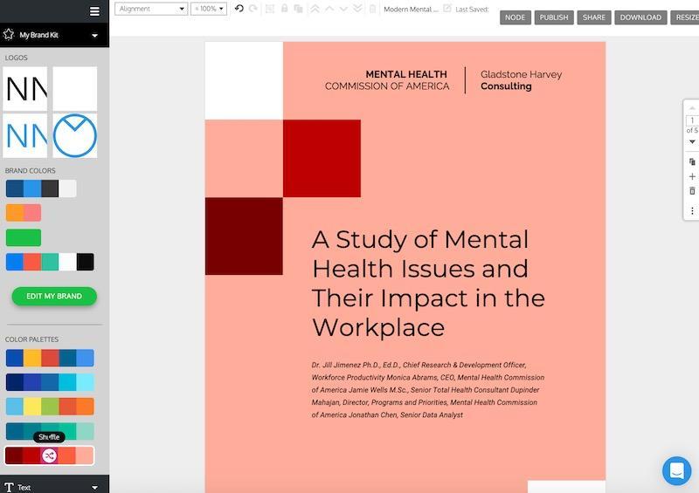This screenshot has width=699, height=493.
Task: Select the italic authors paragraph text
Action: tap(428, 390)
